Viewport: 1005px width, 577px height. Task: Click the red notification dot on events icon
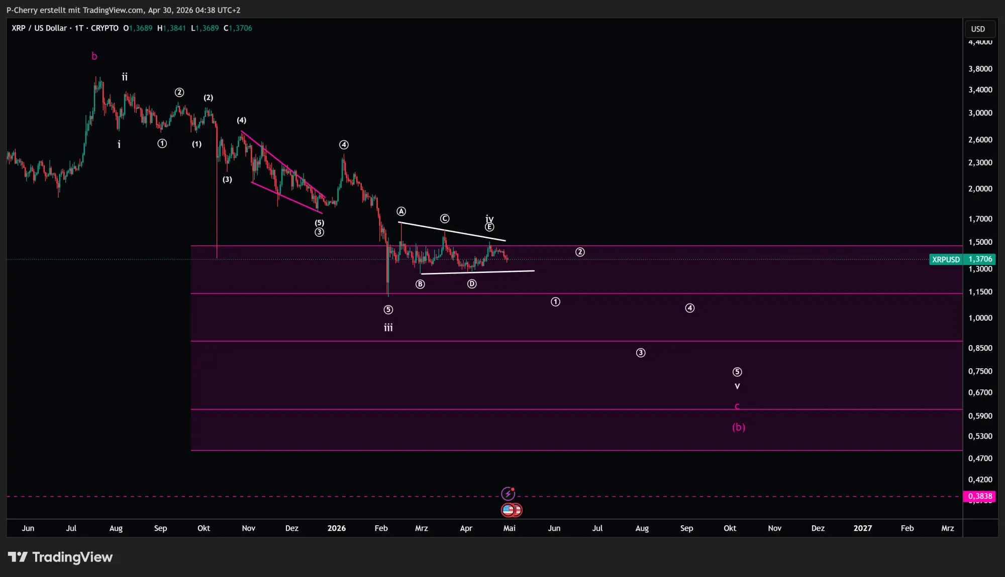pos(513,489)
